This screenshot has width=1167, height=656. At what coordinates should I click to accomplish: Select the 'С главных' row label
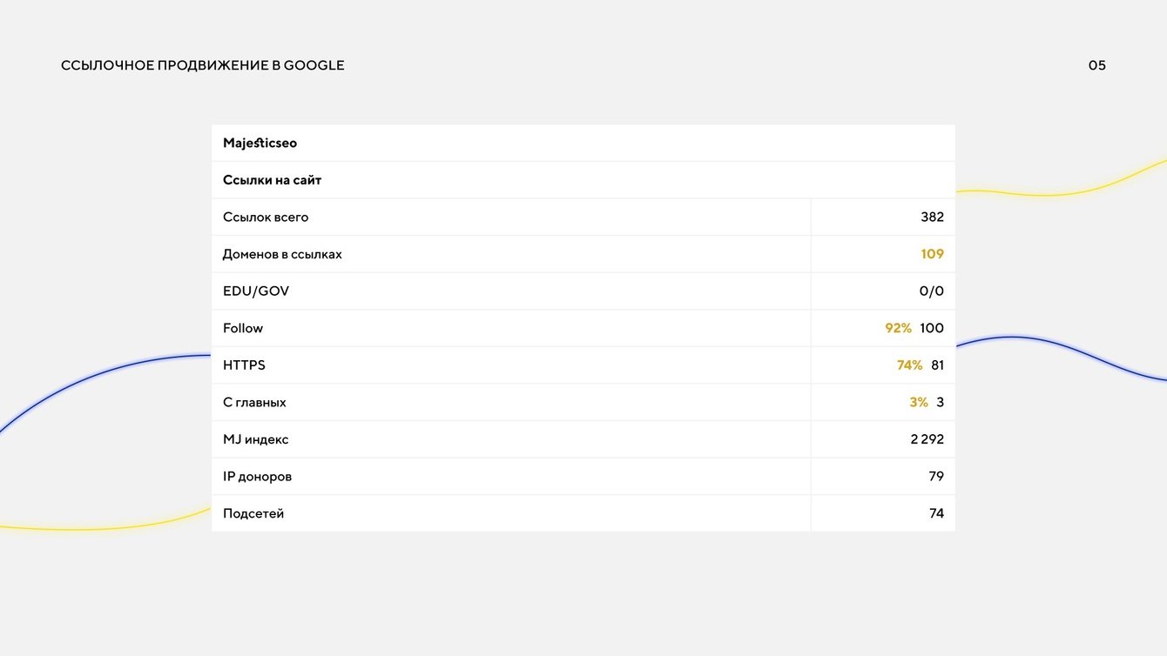(x=254, y=403)
